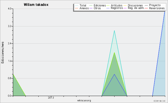This screenshot has height=103, width=168.
Task: Click the 2.4 y-axis label
Action: pyautogui.click(x=10, y=43)
